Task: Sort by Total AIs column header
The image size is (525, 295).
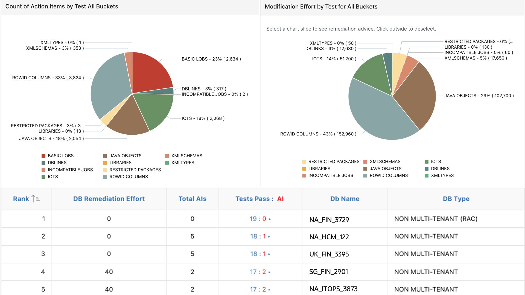Action: (192, 199)
